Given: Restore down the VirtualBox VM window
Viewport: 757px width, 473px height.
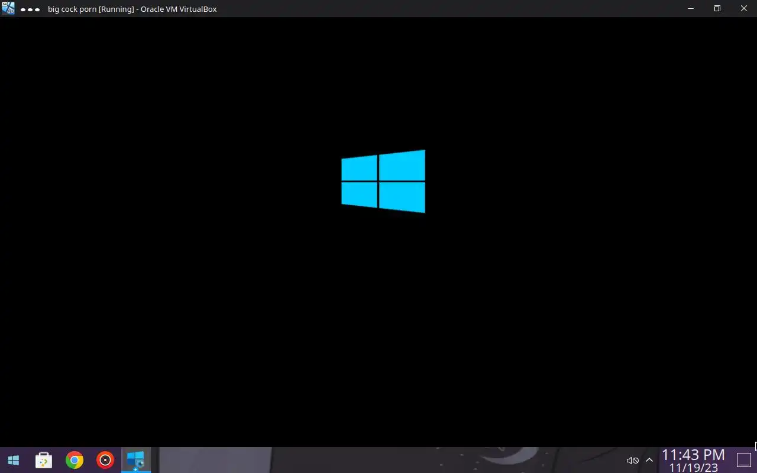Looking at the screenshot, I should [x=717, y=8].
